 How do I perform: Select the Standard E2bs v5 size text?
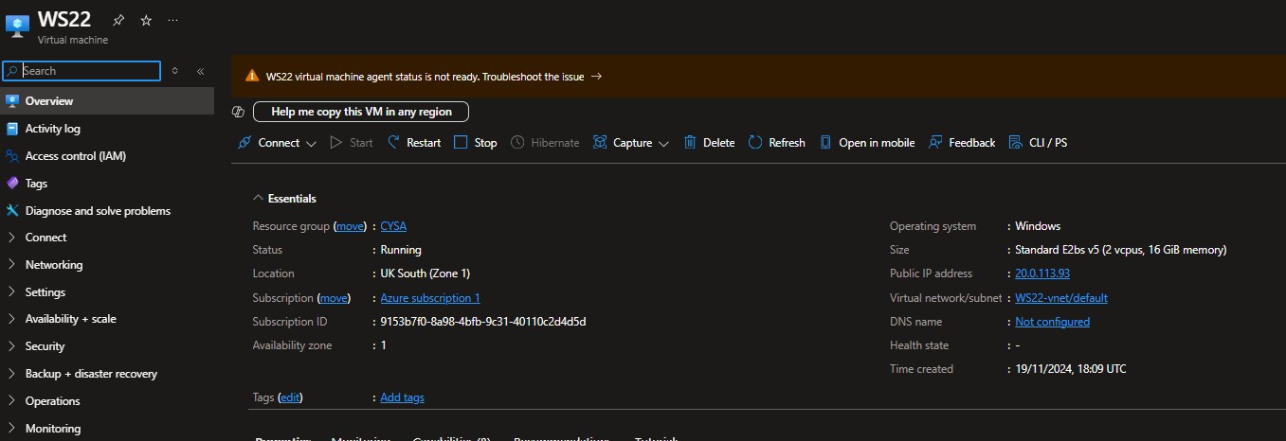tap(1121, 250)
